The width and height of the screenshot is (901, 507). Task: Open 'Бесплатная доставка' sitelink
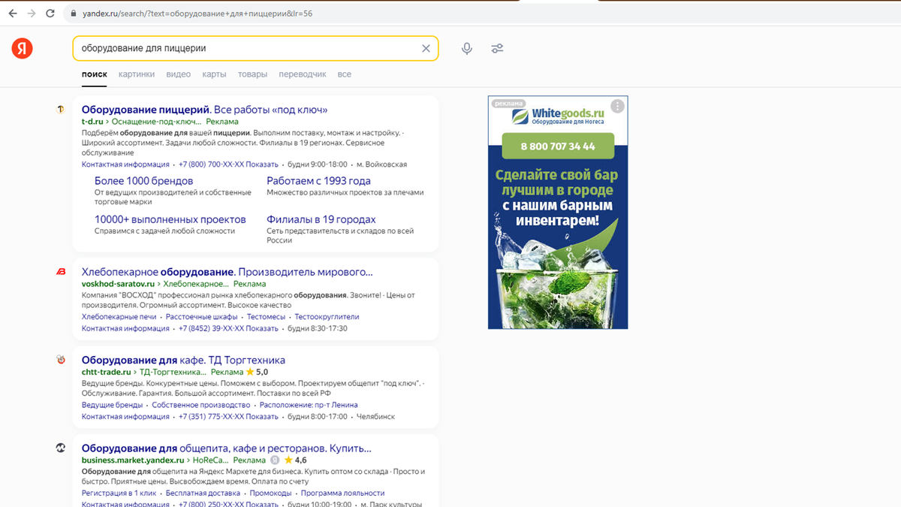203,493
